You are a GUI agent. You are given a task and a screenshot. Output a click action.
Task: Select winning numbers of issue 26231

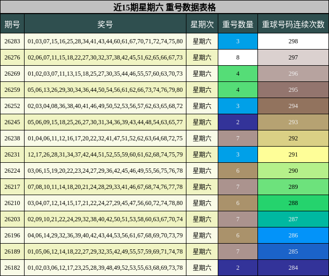pyautogui.click(x=105, y=154)
